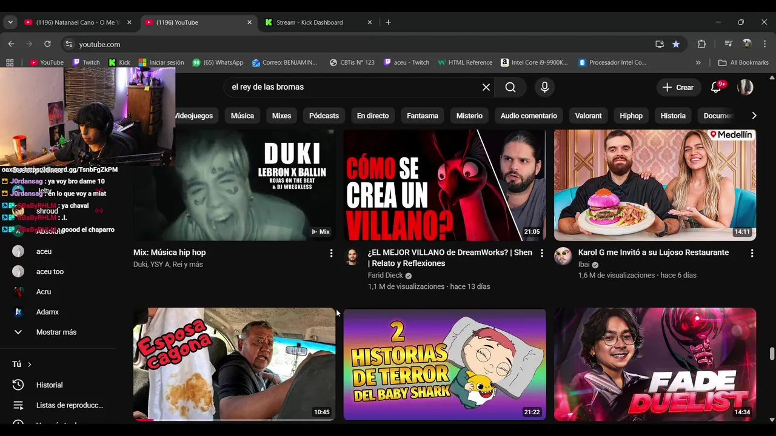Go back to the previous page
Screen dimensions: 776x436
tap(11, 44)
